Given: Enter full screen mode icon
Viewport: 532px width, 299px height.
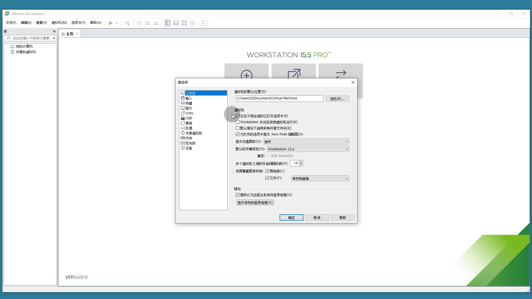Looking at the screenshot, I should pos(184,23).
